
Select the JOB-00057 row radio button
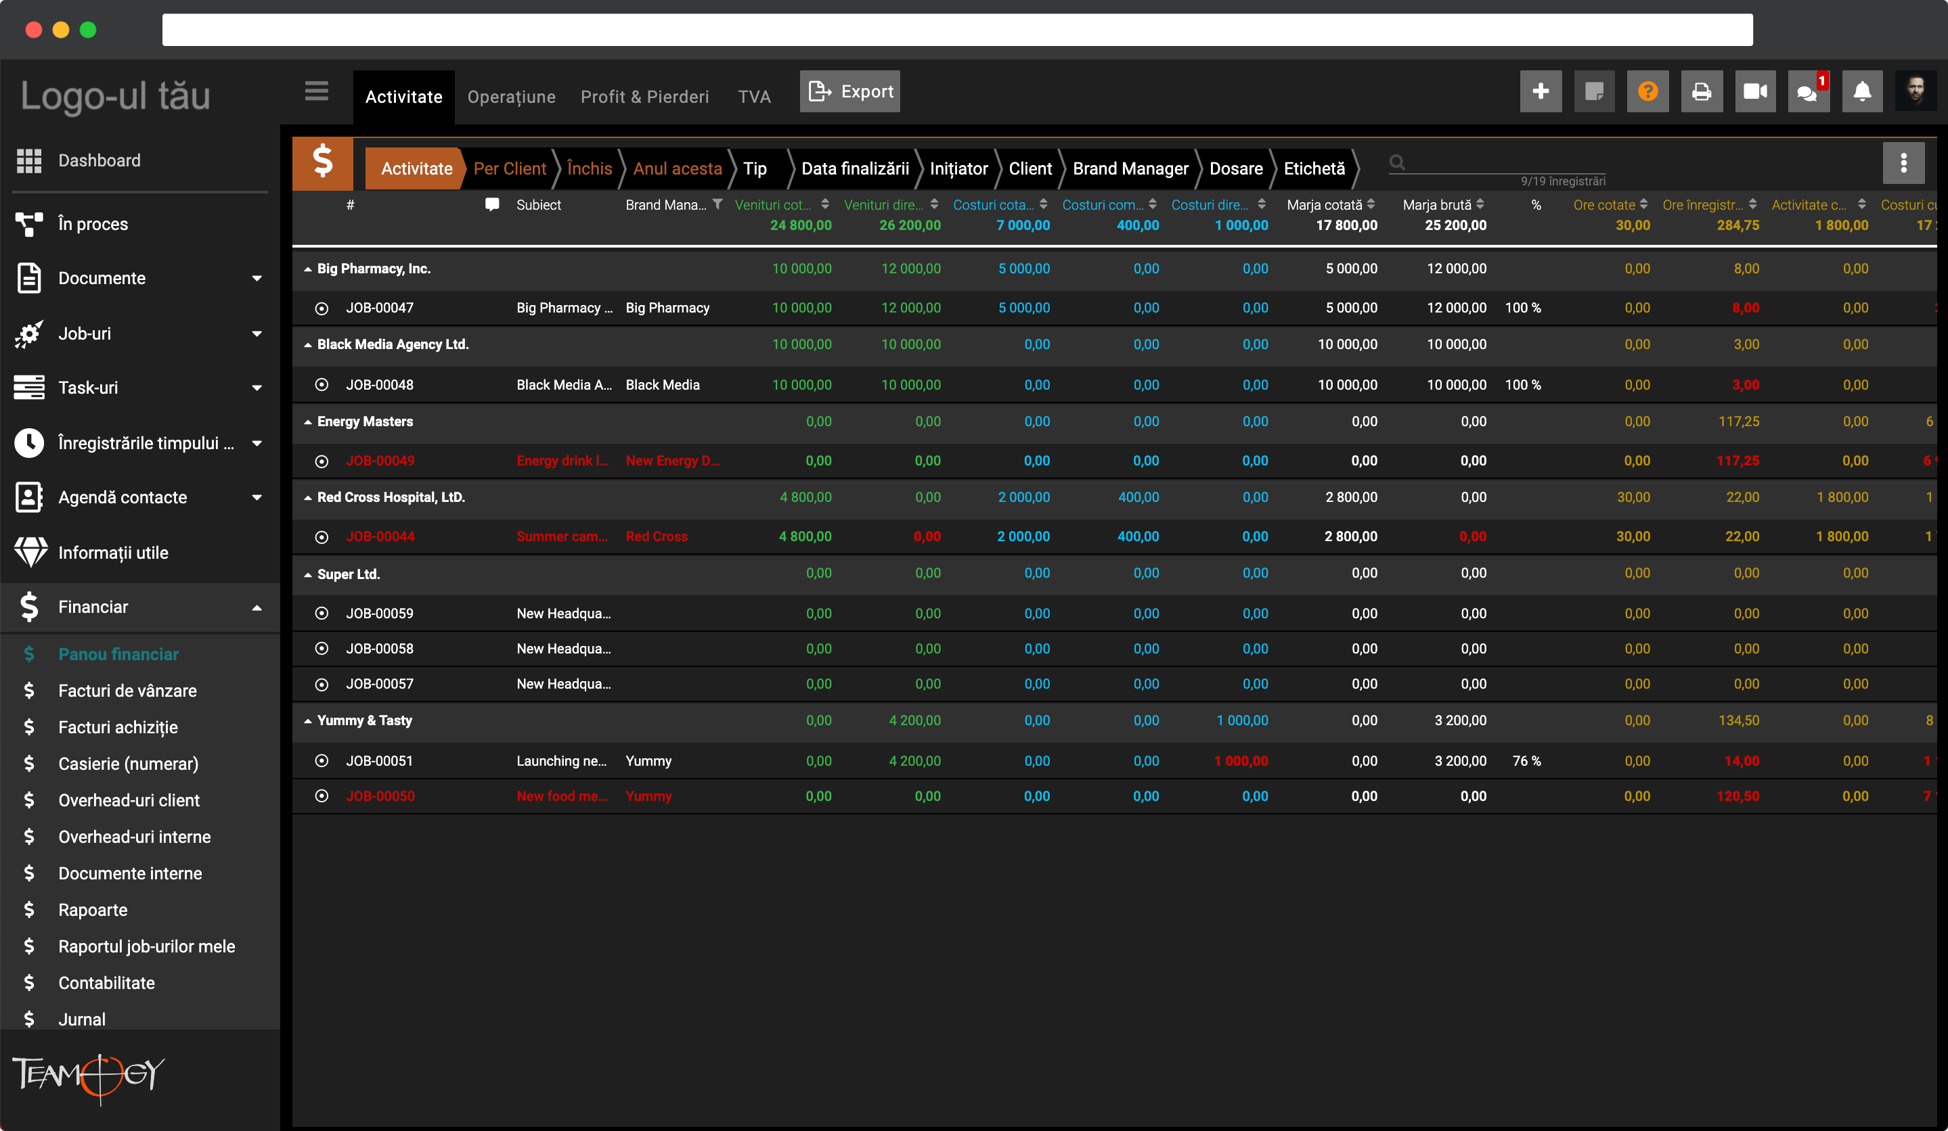(322, 685)
